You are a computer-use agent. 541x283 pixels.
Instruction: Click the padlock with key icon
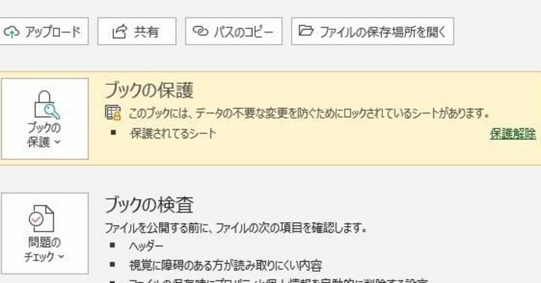coord(46,105)
